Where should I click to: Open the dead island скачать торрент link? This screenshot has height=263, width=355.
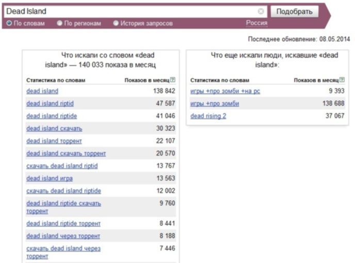66,153
